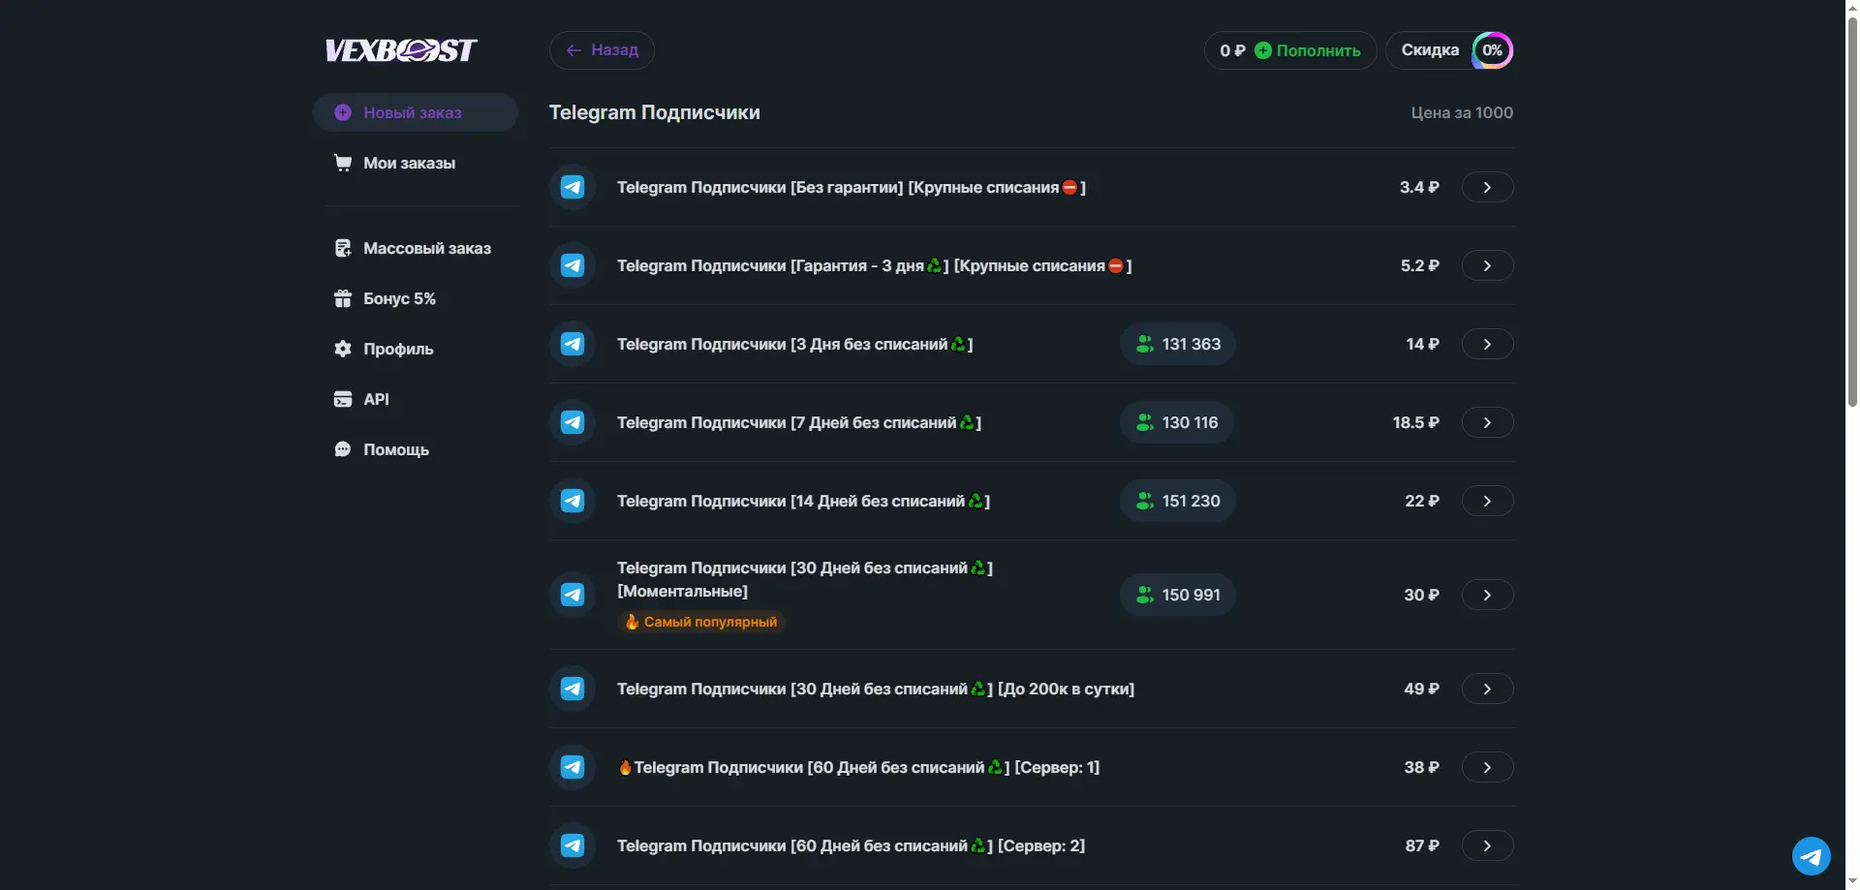Click the 0% discount ring icon

tap(1492, 50)
